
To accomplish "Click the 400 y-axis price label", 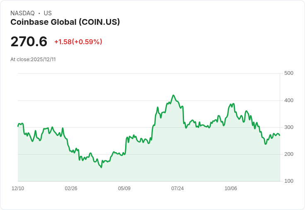I will point(289,100).
